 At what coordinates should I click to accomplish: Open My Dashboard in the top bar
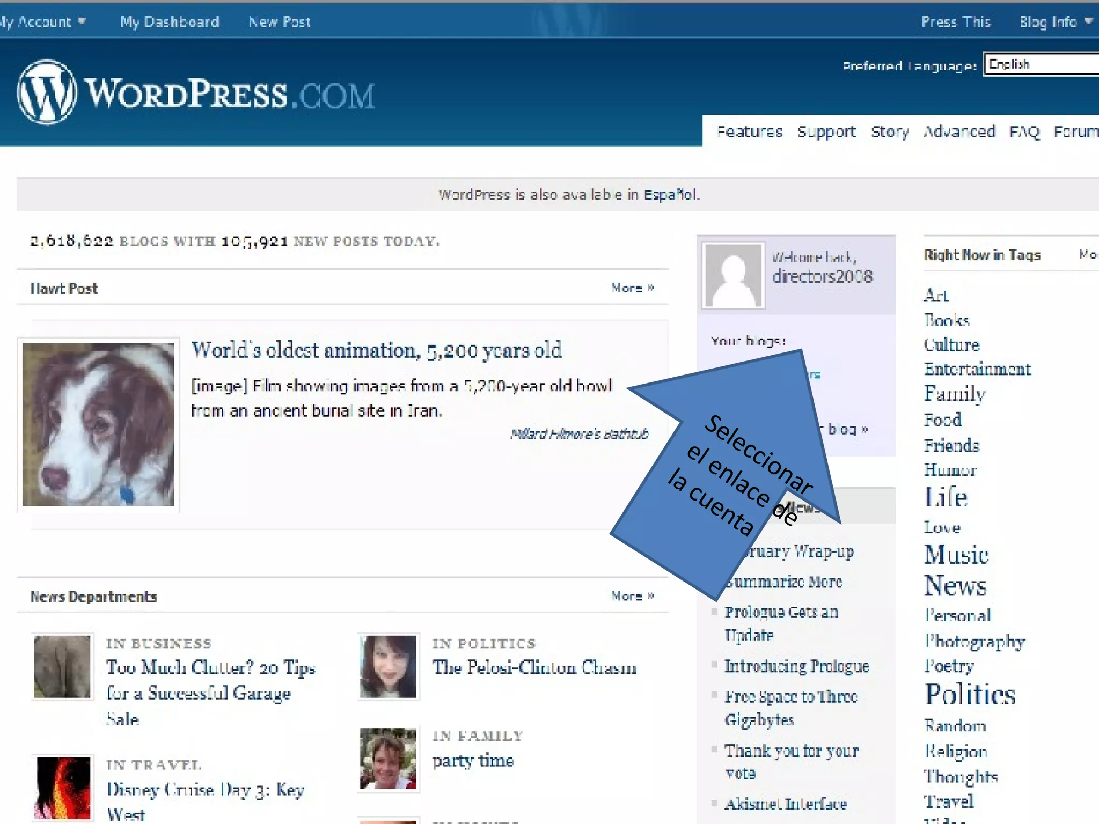point(170,22)
